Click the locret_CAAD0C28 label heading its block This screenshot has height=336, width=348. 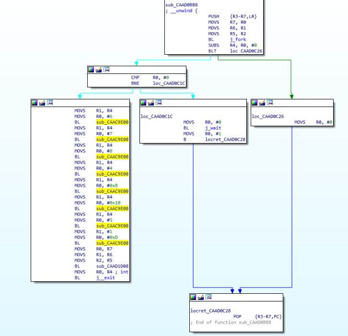tap(210, 311)
